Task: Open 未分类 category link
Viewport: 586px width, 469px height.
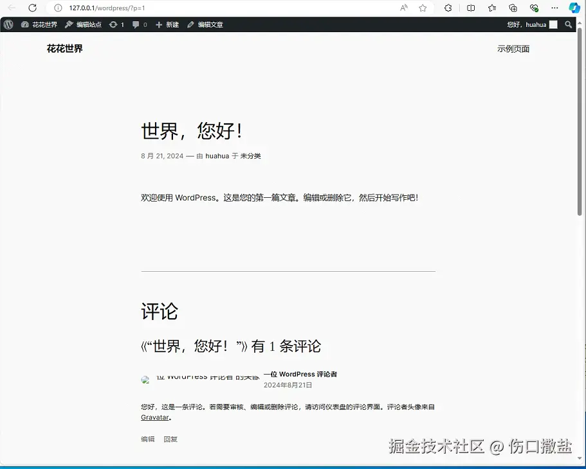Action: point(250,156)
